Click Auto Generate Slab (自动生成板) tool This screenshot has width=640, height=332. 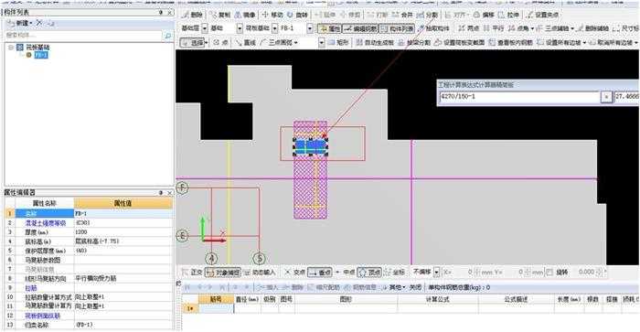click(375, 42)
